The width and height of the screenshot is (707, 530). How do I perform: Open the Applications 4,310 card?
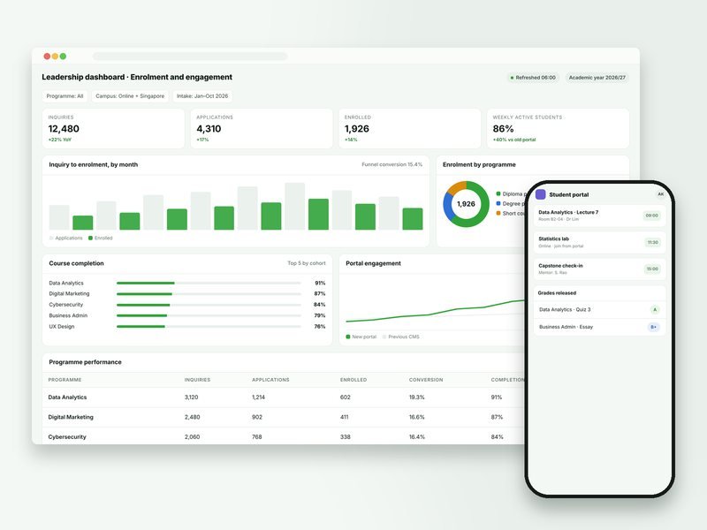tap(262, 128)
